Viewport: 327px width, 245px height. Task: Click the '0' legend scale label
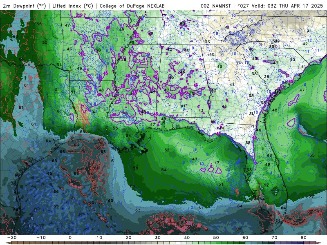click(70, 238)
